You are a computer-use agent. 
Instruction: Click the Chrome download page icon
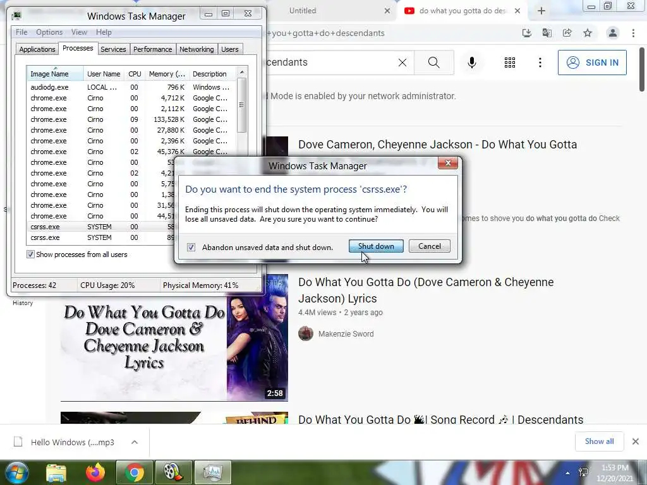[x=526, y=33]
